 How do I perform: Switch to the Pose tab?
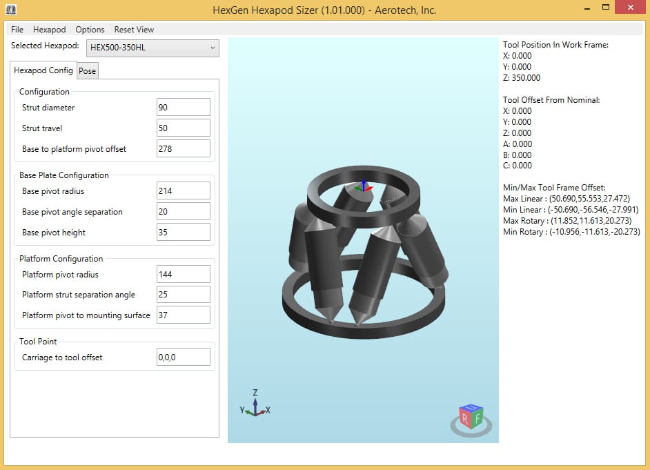tap(88, 70)
